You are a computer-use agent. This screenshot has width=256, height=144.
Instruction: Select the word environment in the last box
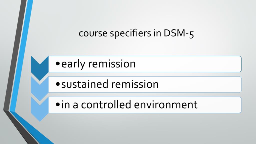166,105
